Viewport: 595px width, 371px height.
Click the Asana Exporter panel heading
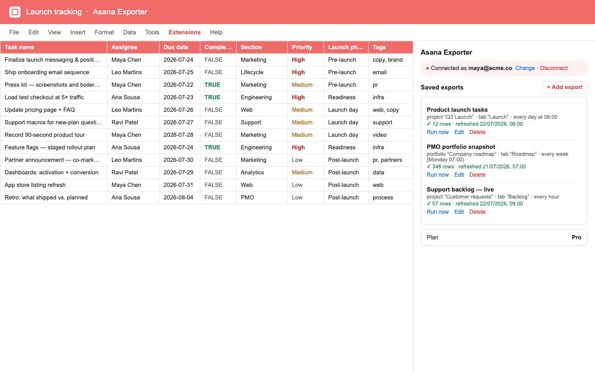[446, 52]
